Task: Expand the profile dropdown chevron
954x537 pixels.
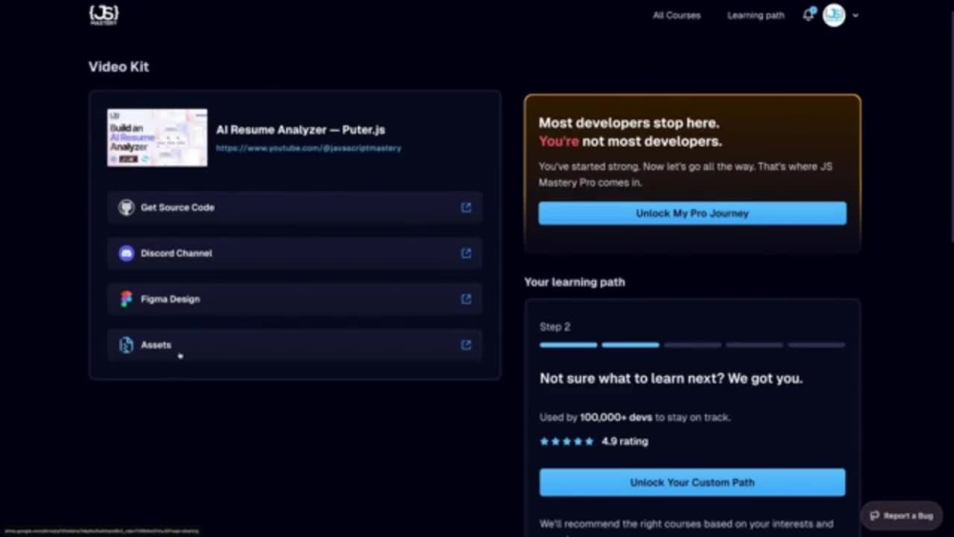Action: tap(856, 16)
